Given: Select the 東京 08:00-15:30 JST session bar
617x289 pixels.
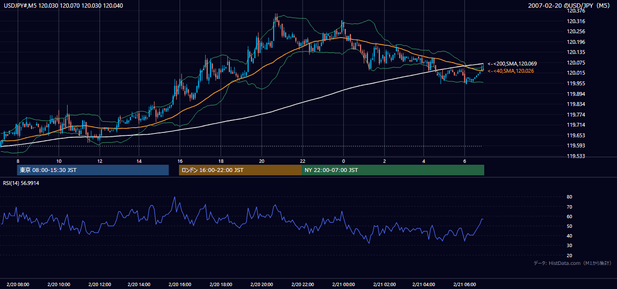Looking at the screenshot, I should click(x=93, y=170).
